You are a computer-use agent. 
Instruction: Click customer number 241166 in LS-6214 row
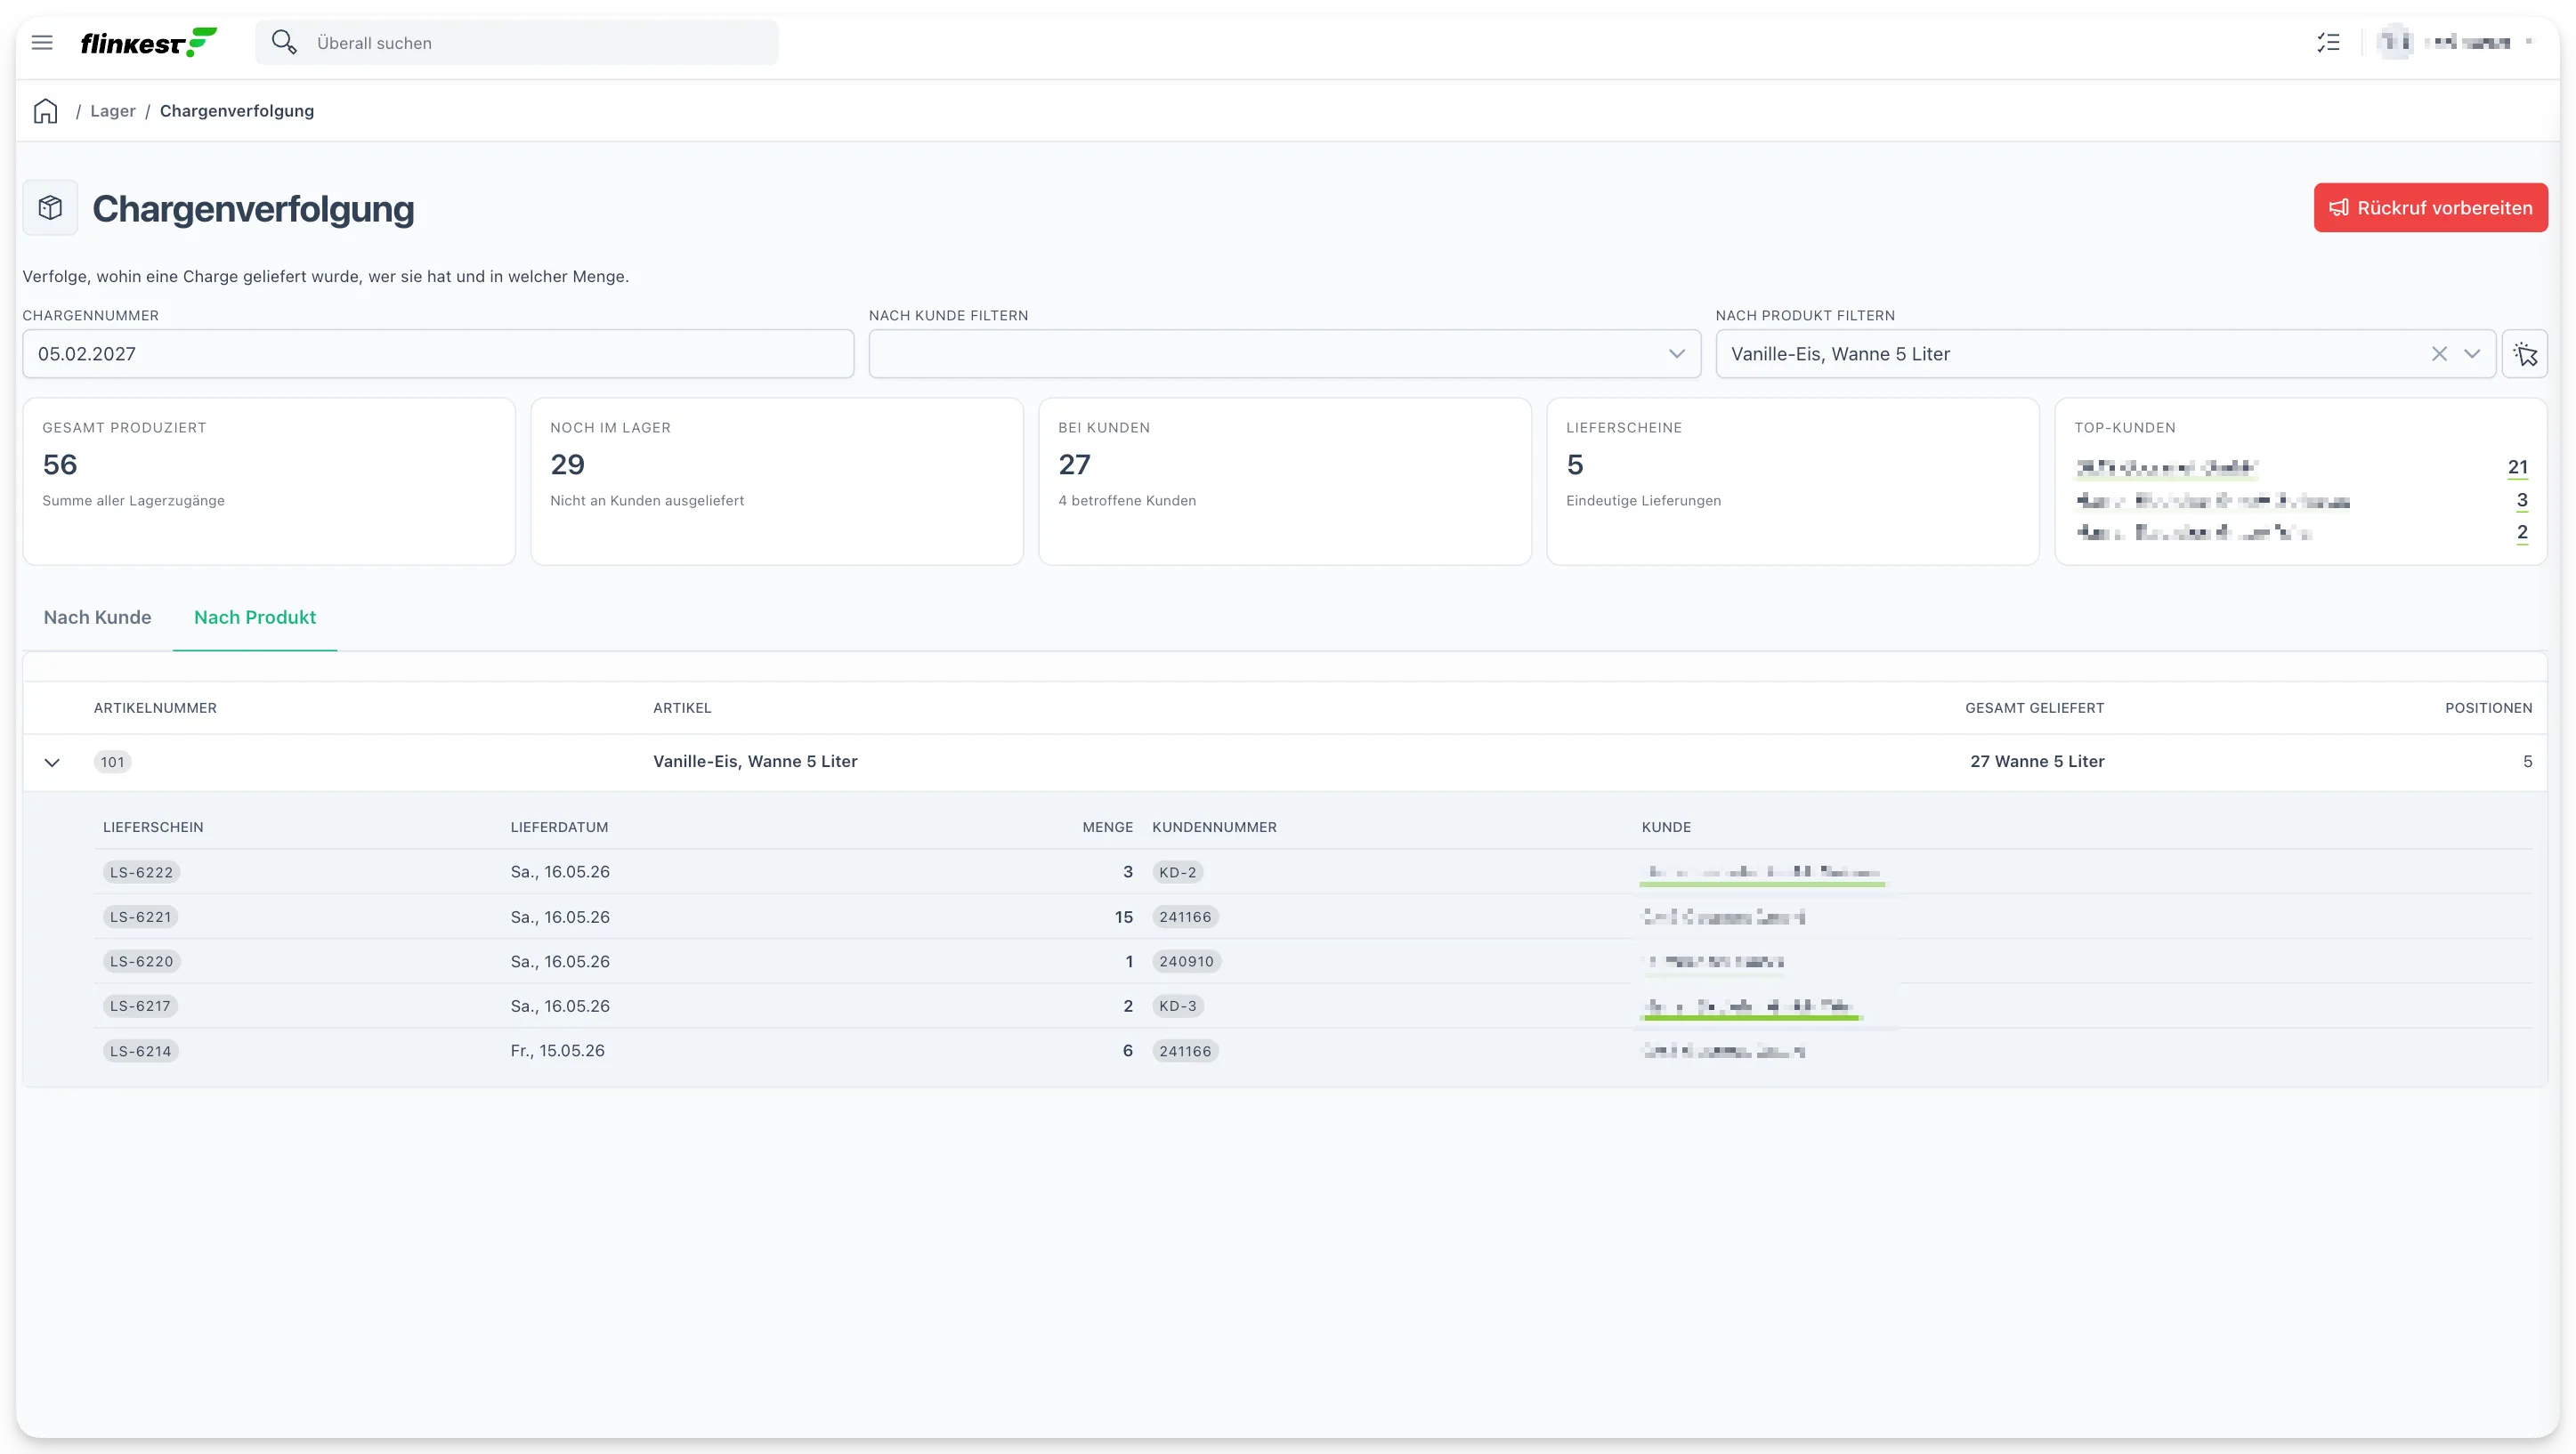1185,1051
